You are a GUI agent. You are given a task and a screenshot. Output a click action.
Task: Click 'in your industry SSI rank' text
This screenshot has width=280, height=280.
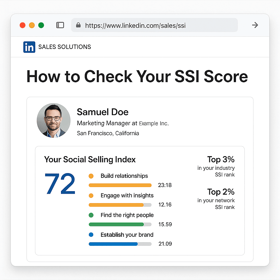pyautogui.click(x=216, y=171)
